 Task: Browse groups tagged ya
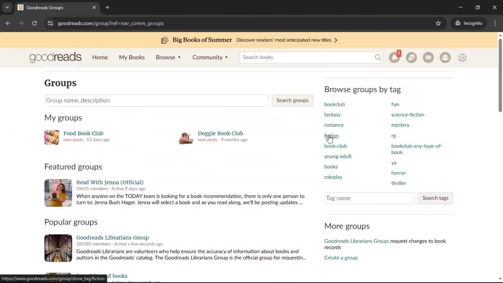[x=394, y=163]
